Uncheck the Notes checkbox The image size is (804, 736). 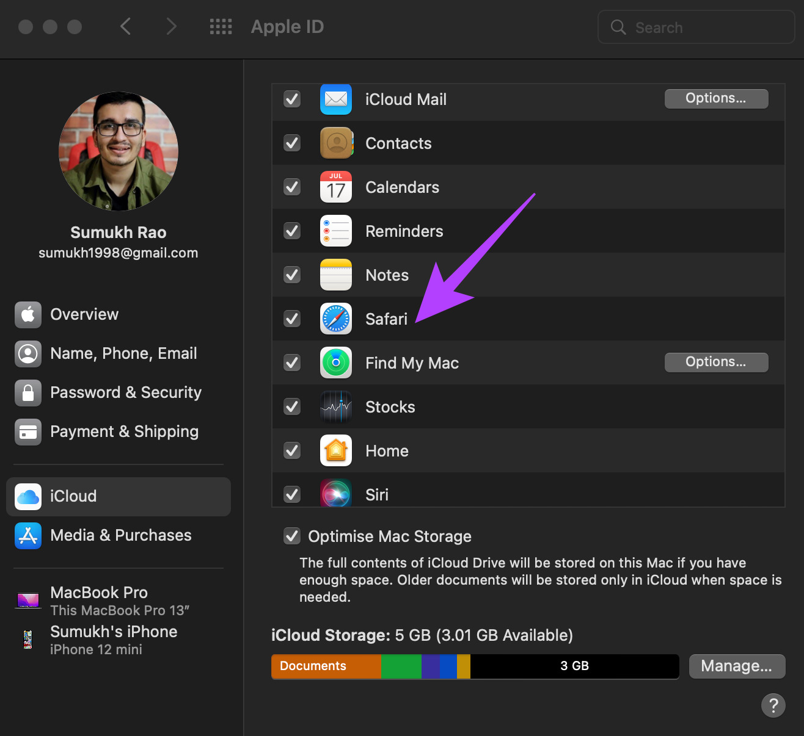[x=292, y=275]
